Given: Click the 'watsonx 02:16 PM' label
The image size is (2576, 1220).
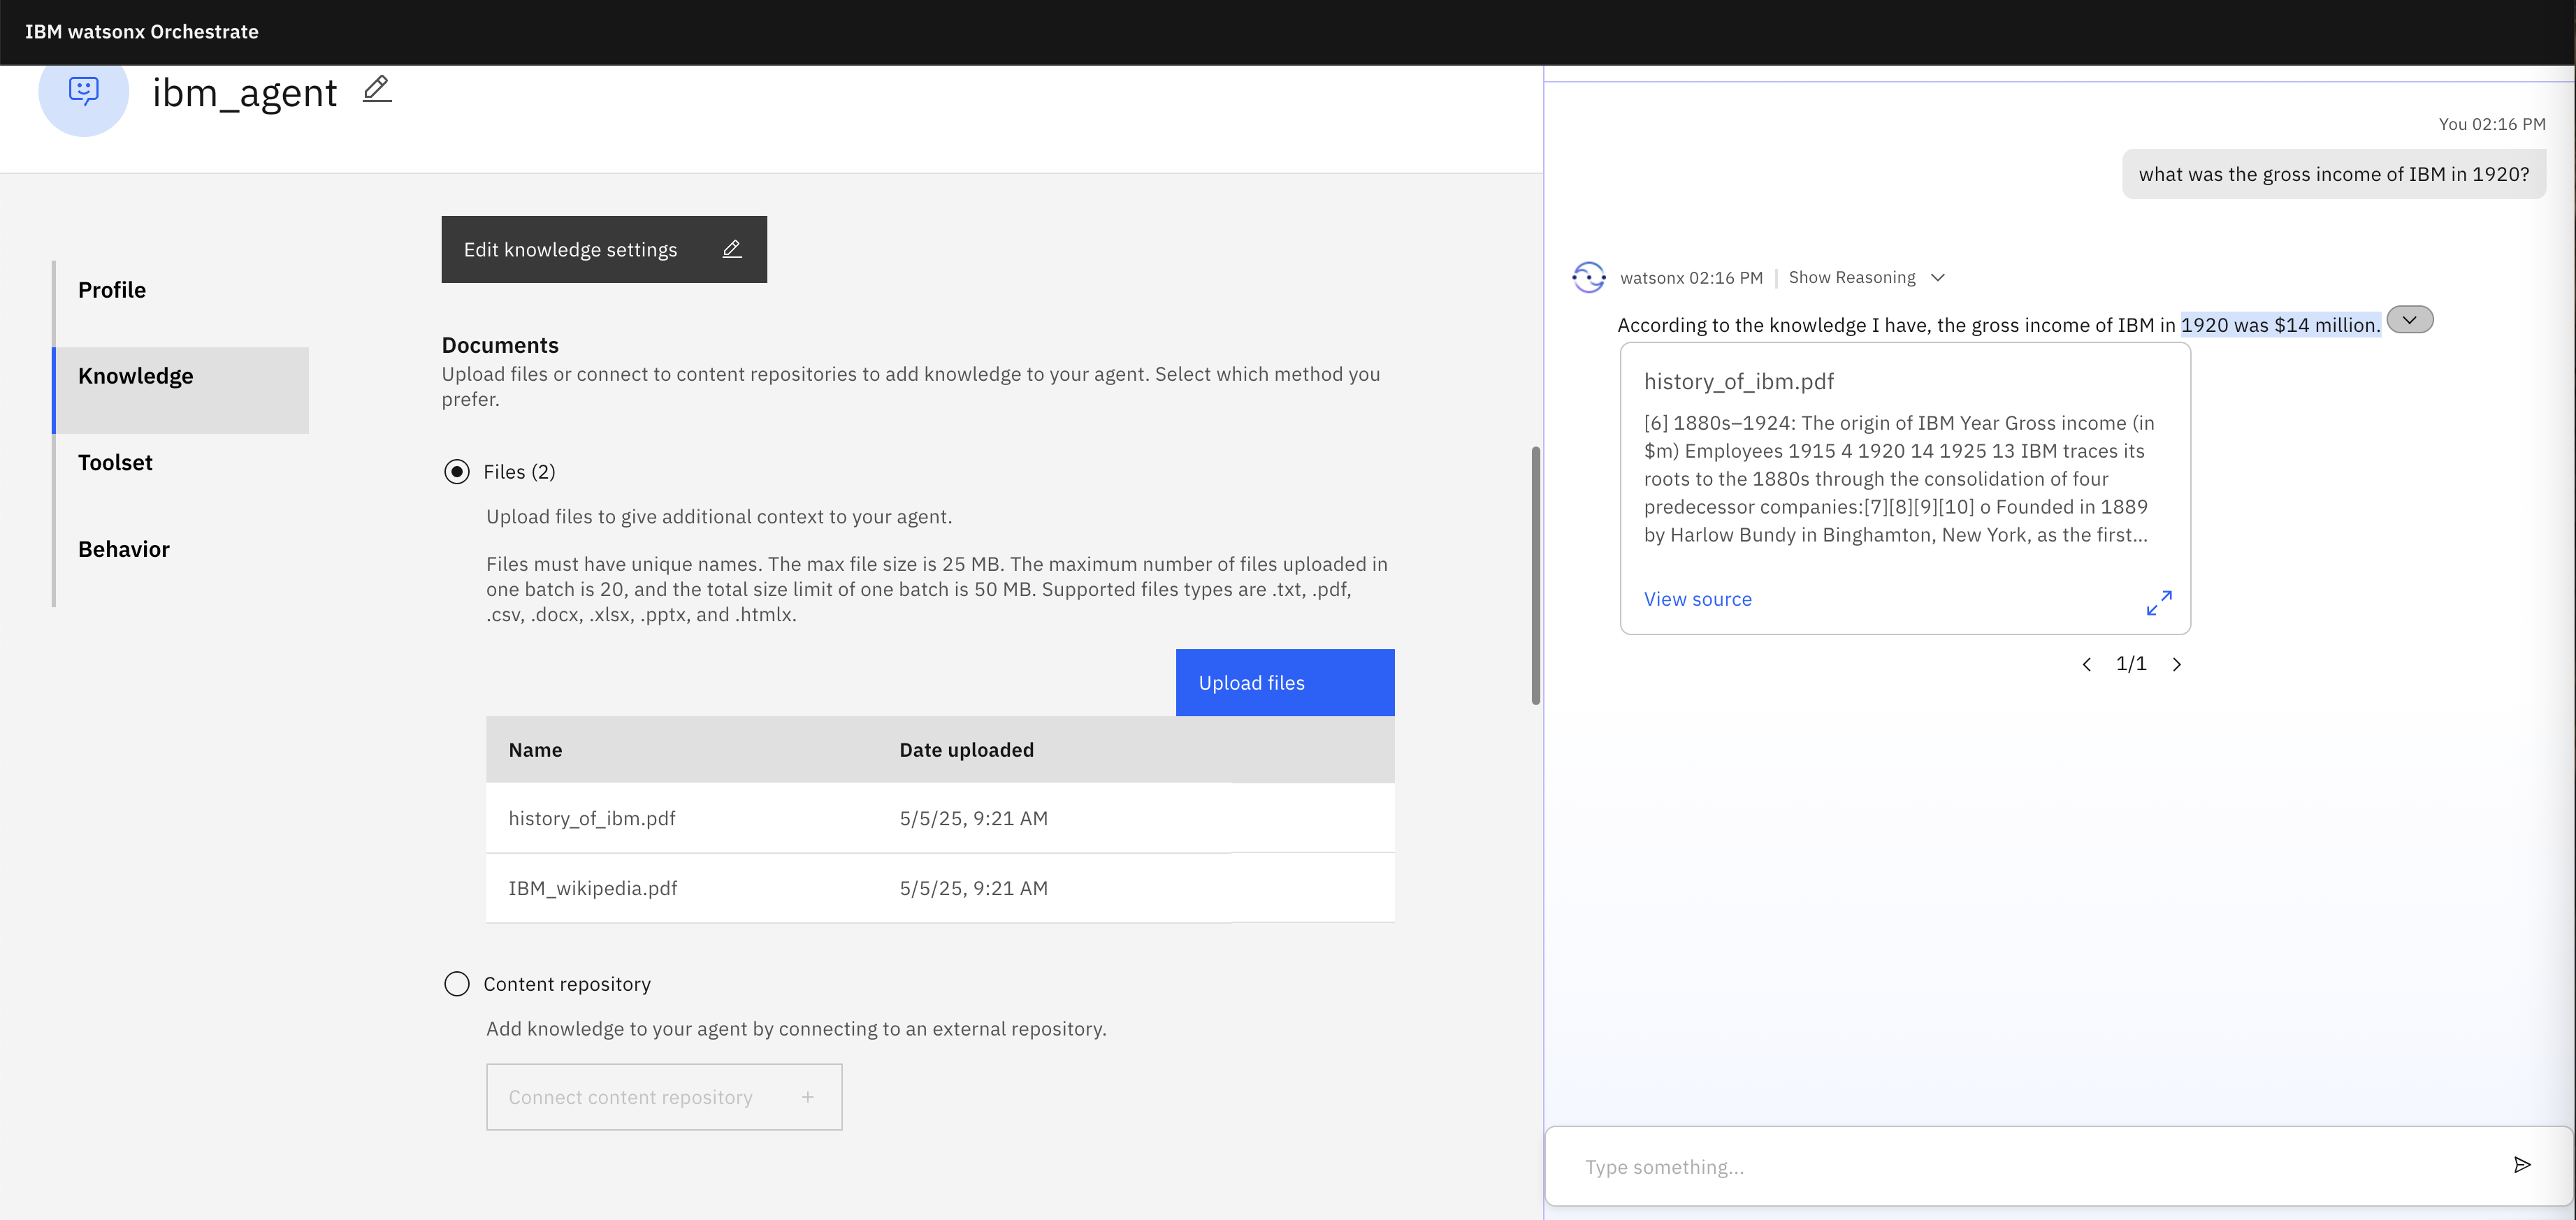Looking at the screenshot, I should click(1691, 278).
